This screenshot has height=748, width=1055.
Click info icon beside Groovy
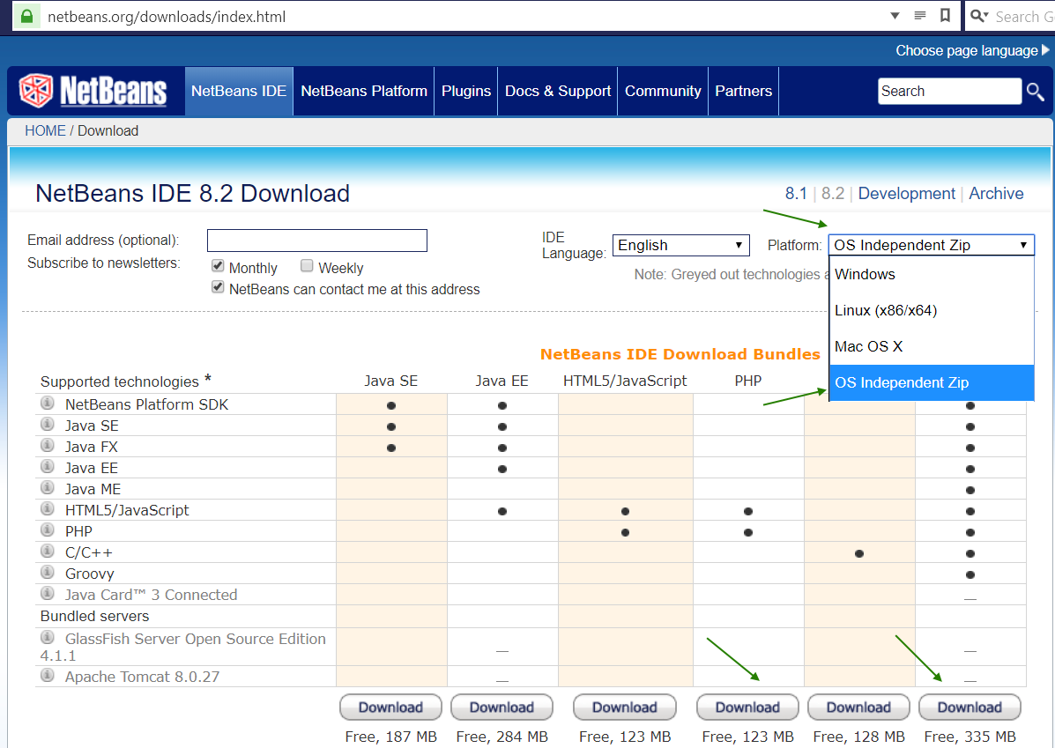pos(47,572)
